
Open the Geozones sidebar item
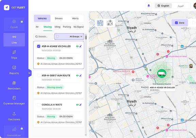coord(14,116)
